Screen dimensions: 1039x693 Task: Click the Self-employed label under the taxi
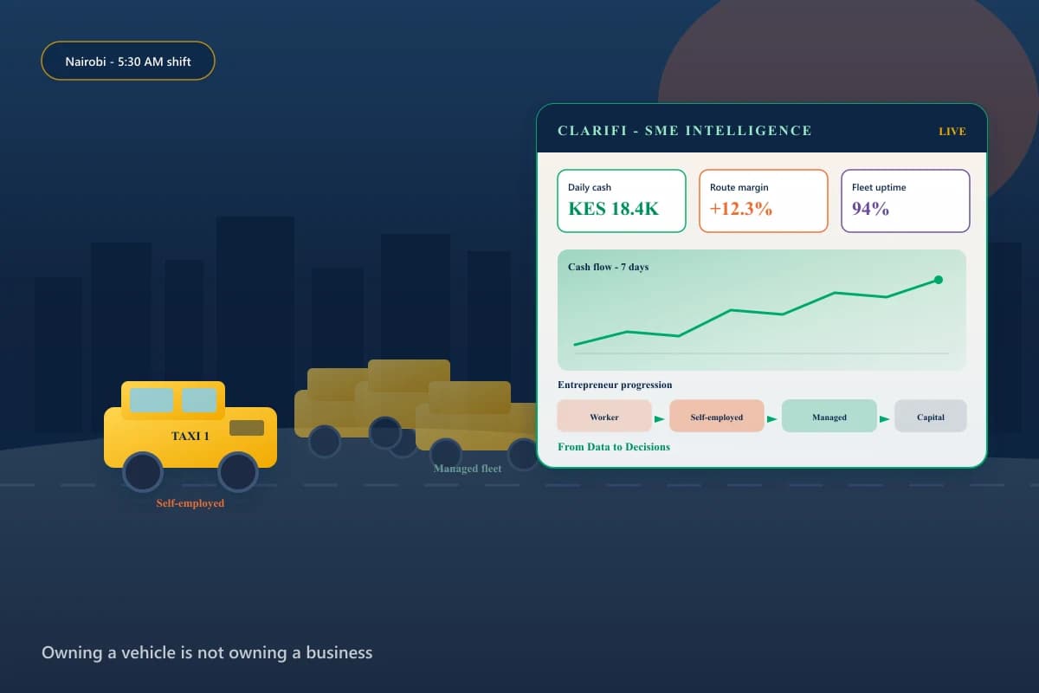click(190, 503)
